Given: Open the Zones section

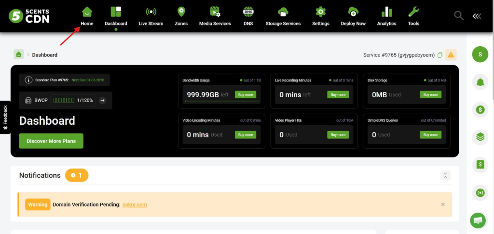Looking at the screenshot, I should [181, 16].
